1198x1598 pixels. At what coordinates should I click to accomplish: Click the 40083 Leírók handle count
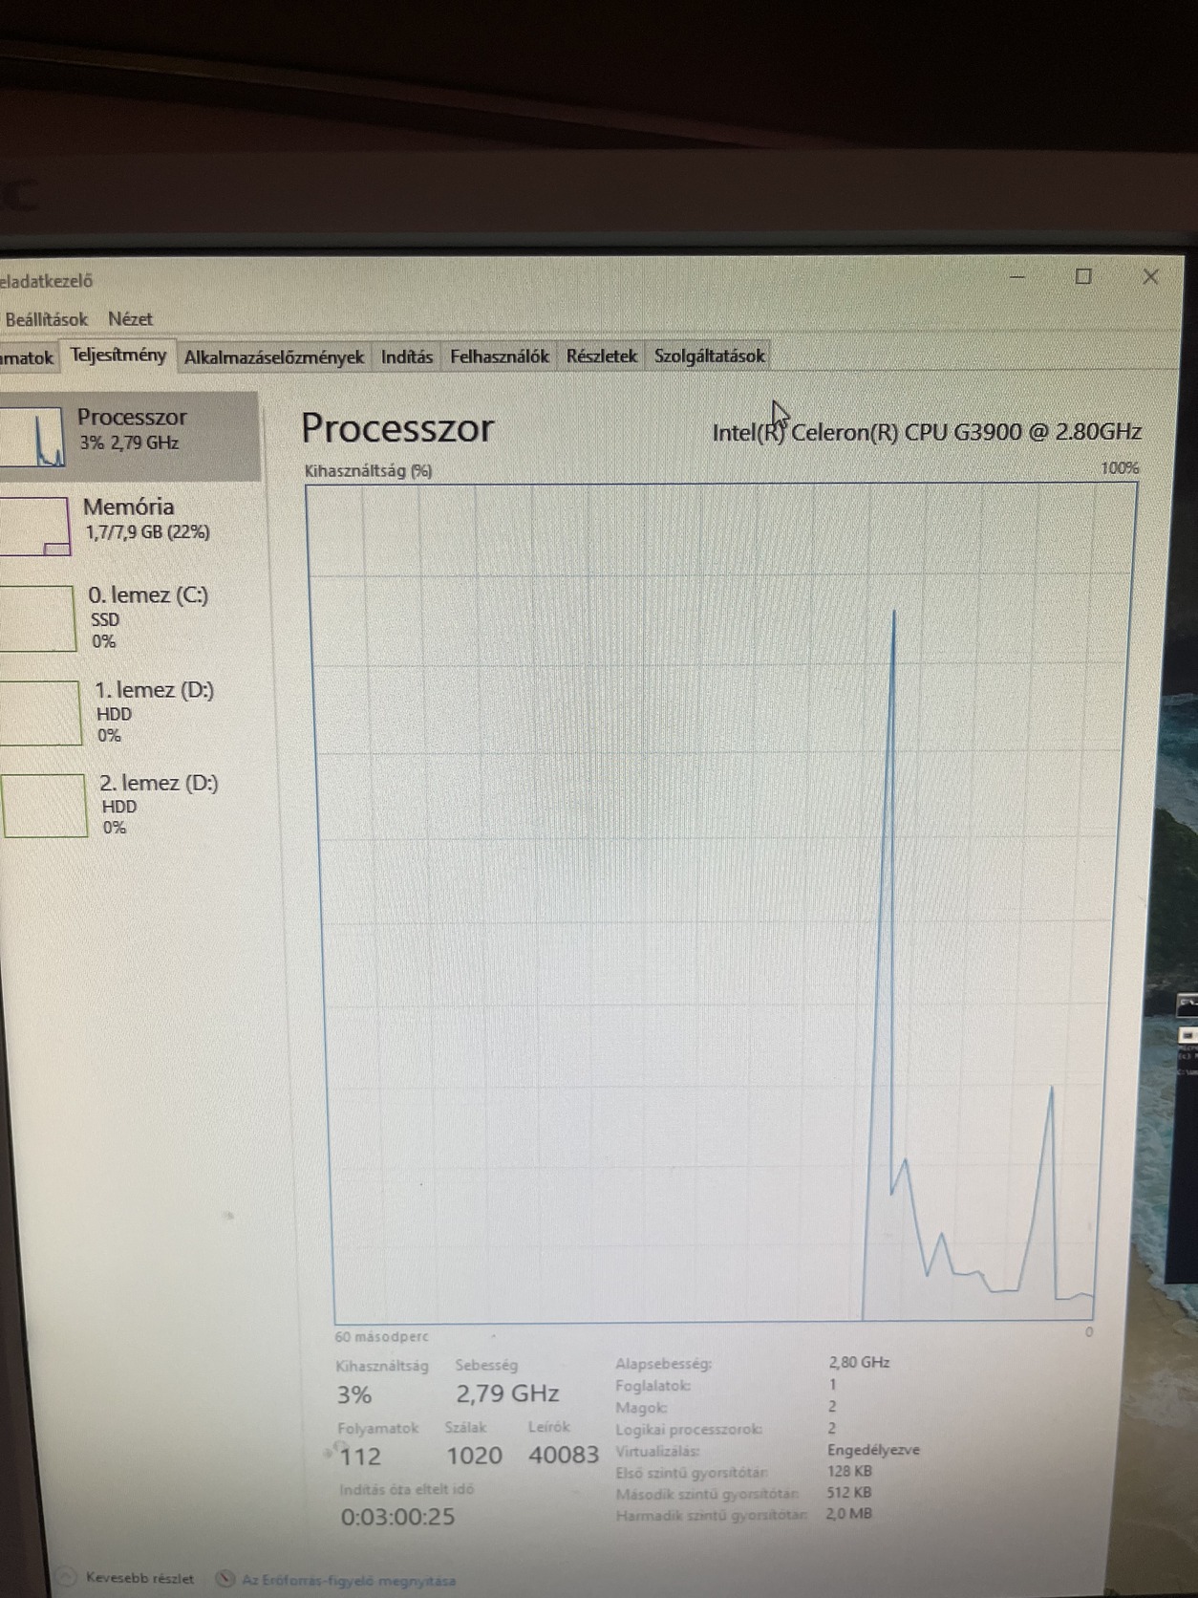564,1455
